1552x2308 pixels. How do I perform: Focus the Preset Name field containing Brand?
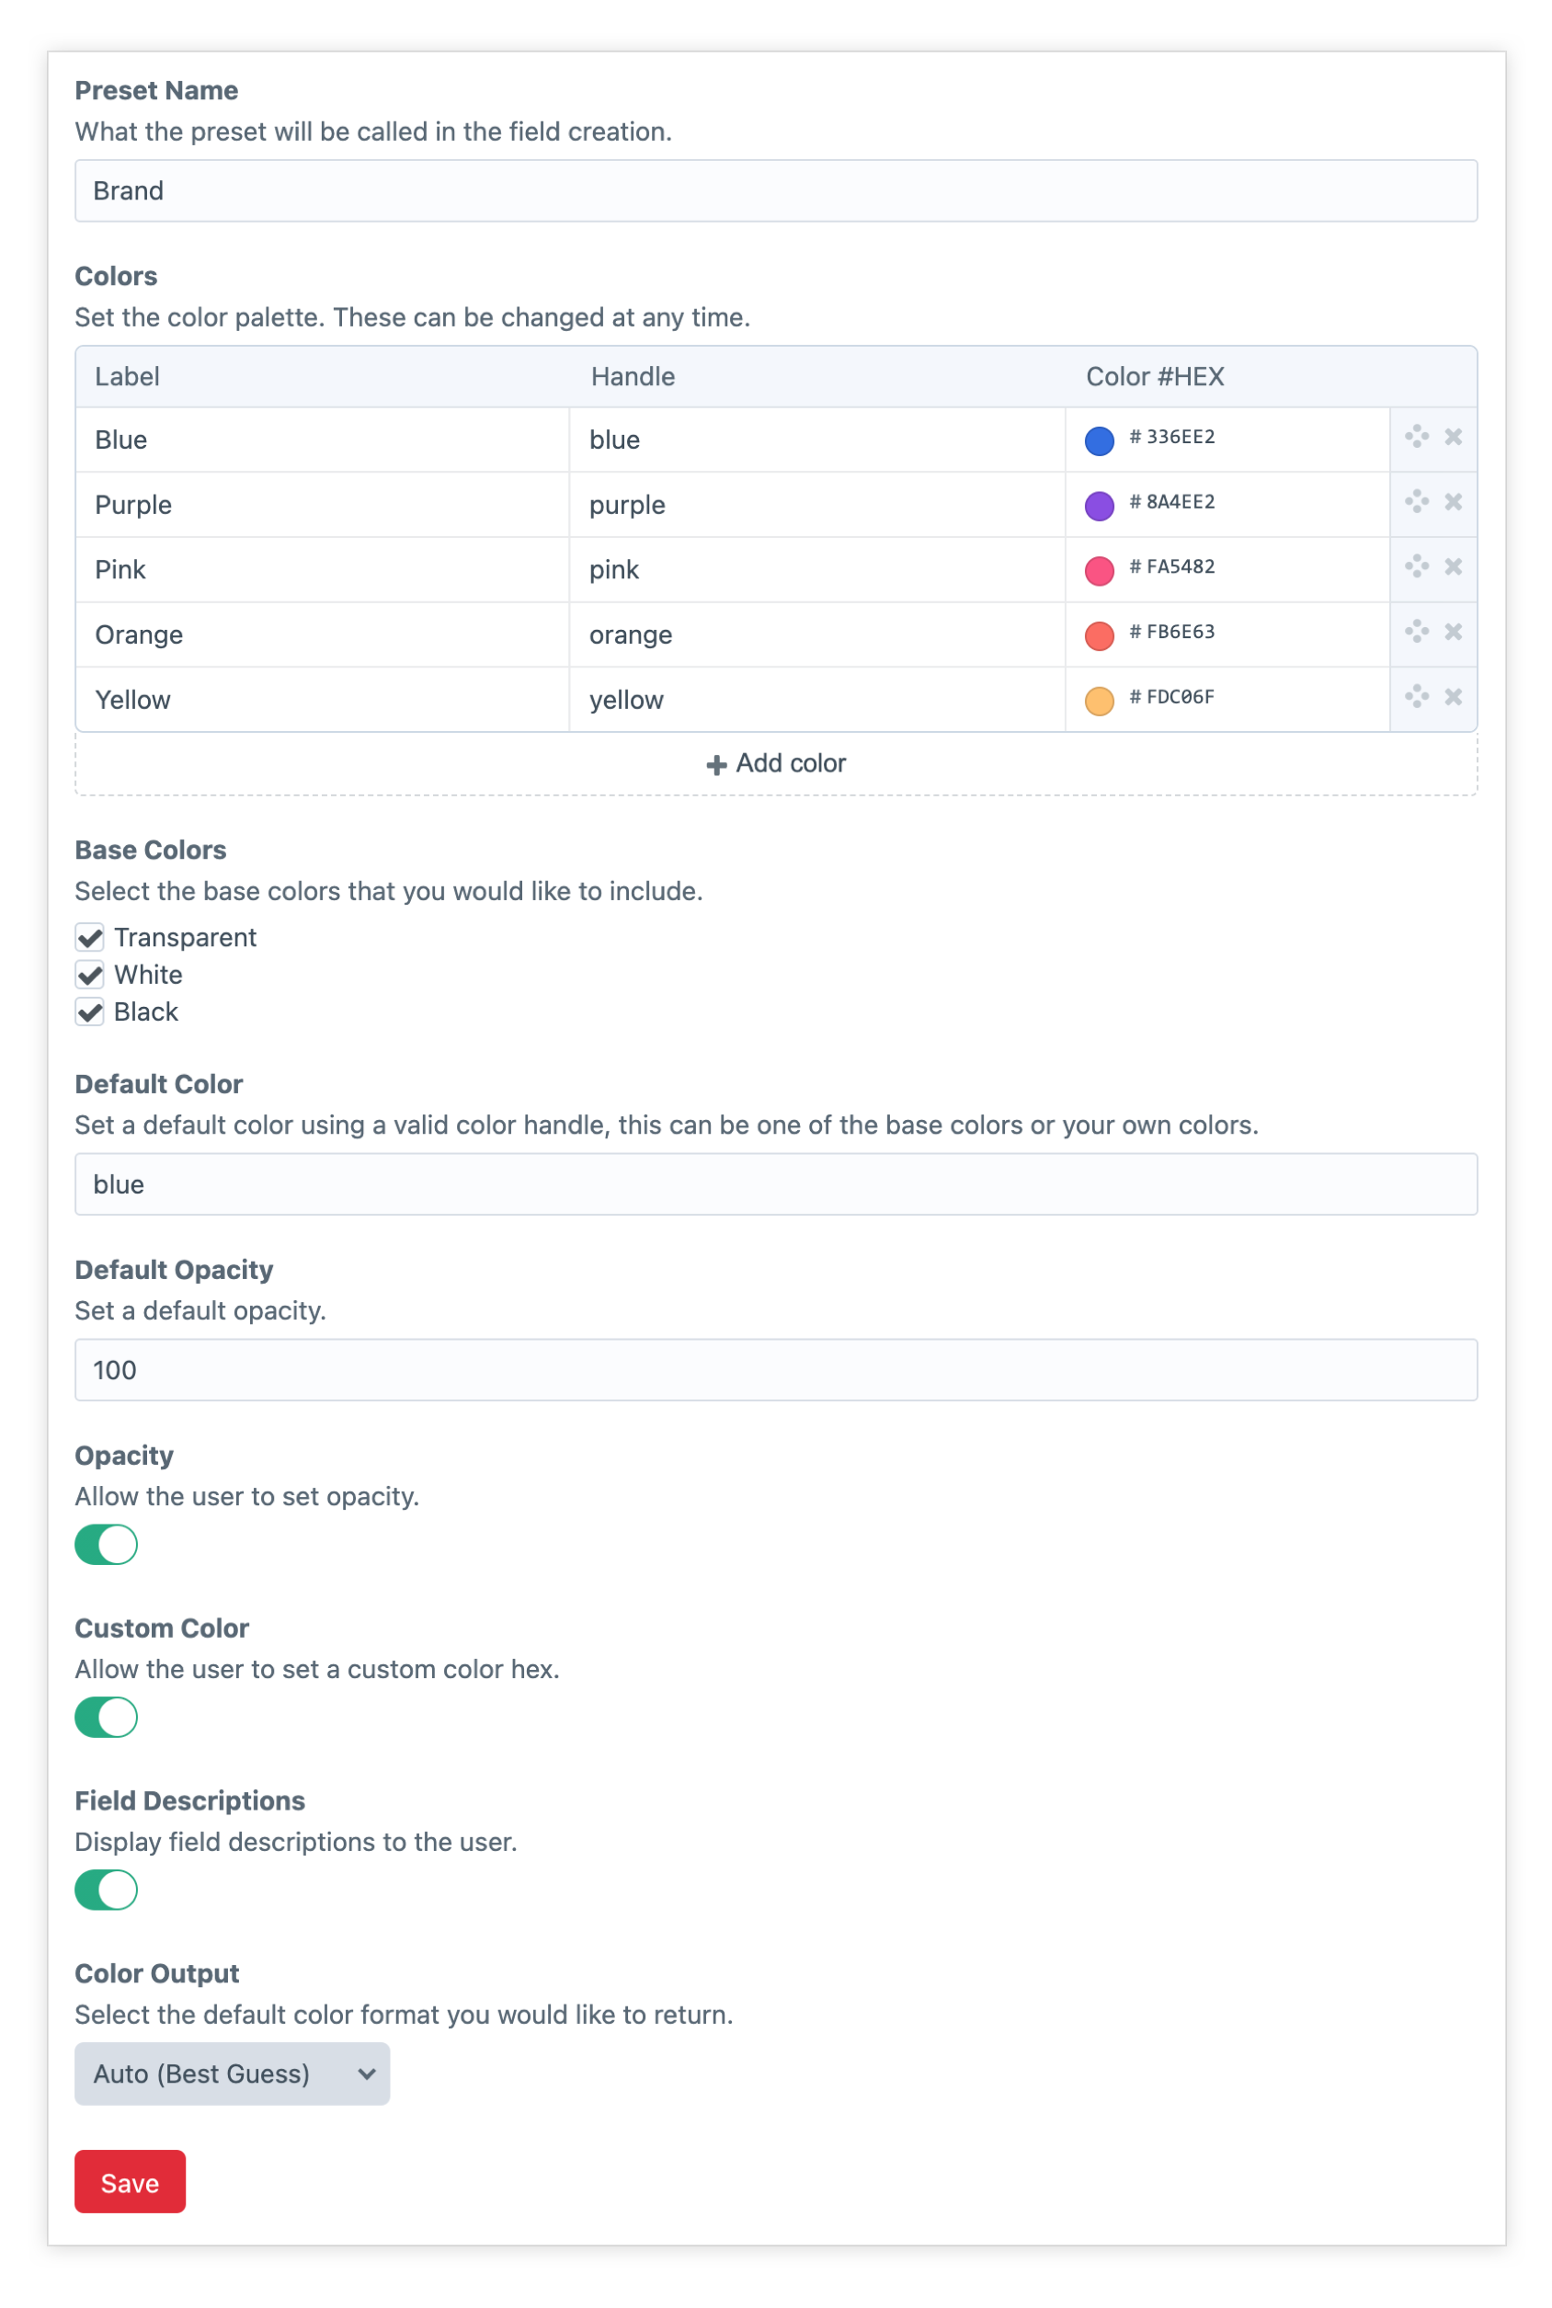coord(776,191)
